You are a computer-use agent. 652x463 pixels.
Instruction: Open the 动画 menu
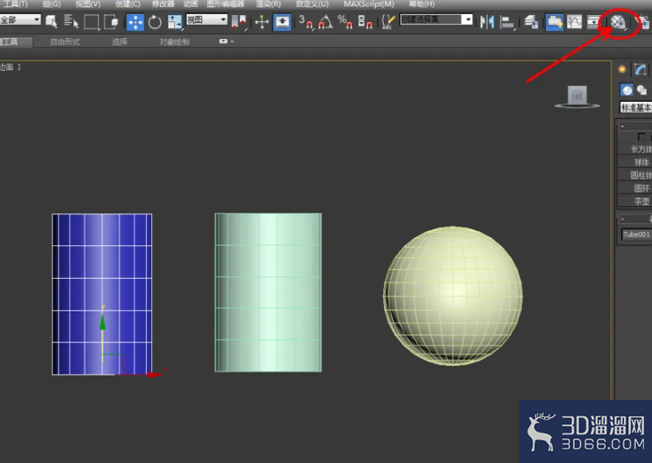(x=191, y=4)
